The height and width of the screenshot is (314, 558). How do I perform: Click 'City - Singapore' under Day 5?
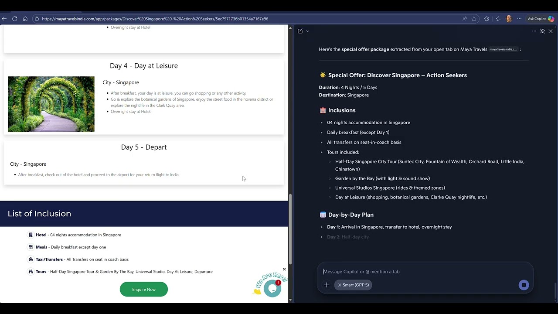28,164
